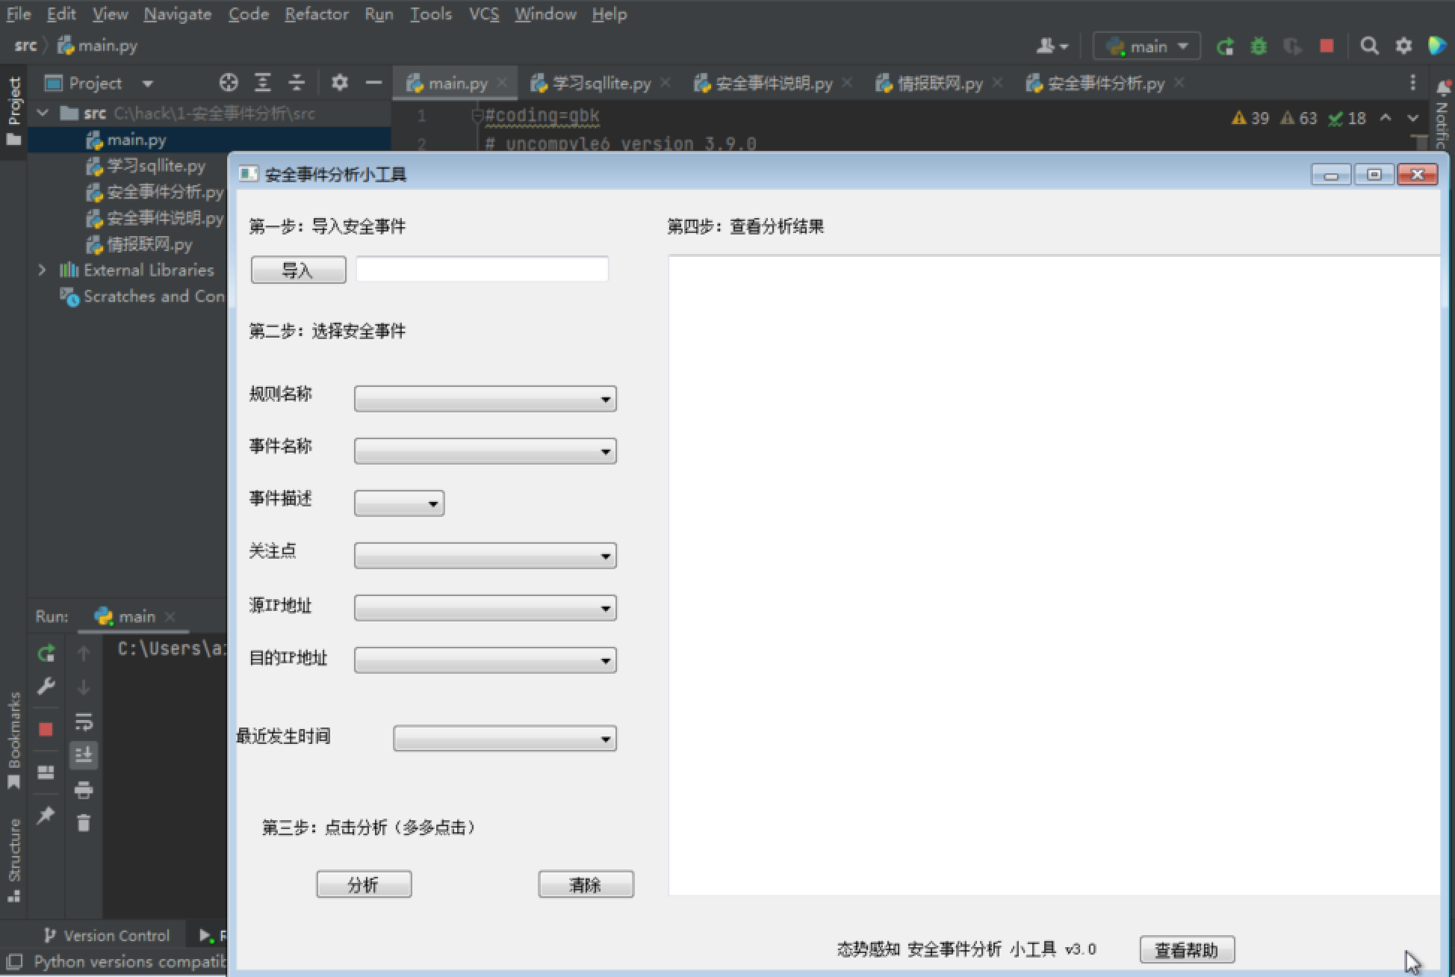This screenshot has height=977, width=1455.
Task: Stop the process with red square icon
Action: [x=1327, y=46]
